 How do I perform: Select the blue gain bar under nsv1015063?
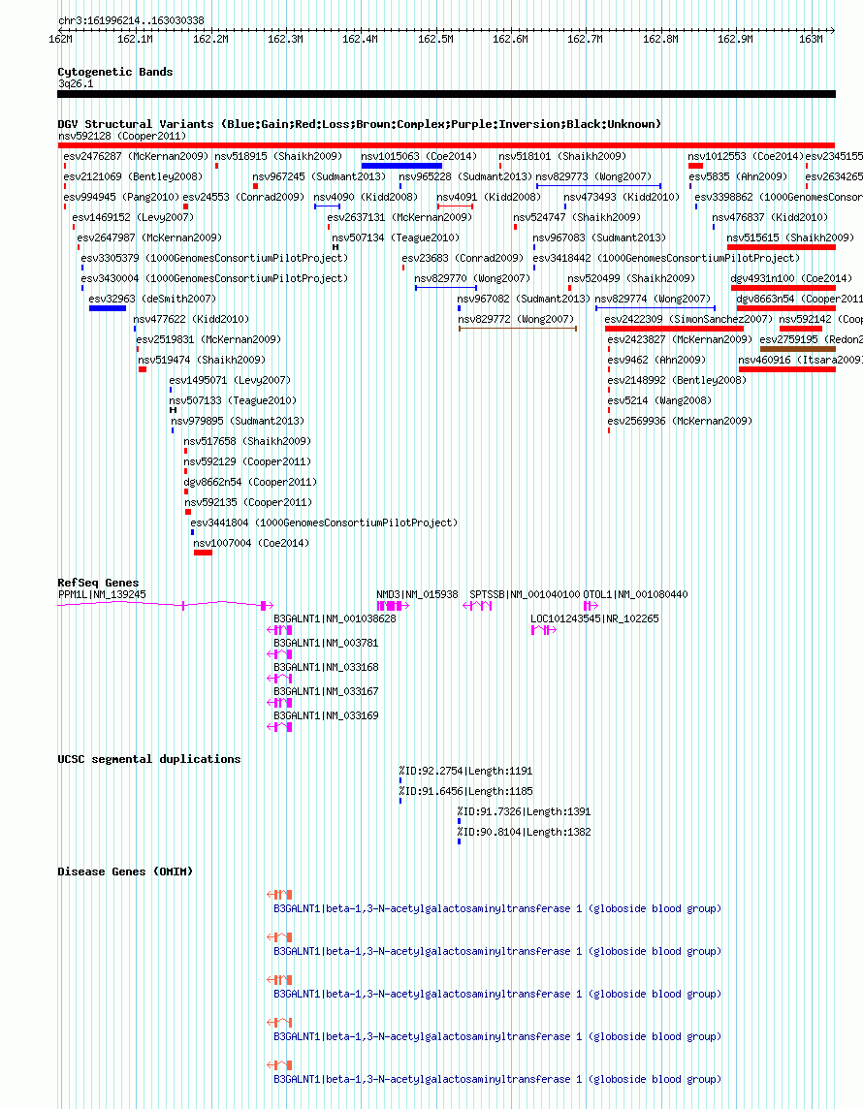[x=401, y=166]
